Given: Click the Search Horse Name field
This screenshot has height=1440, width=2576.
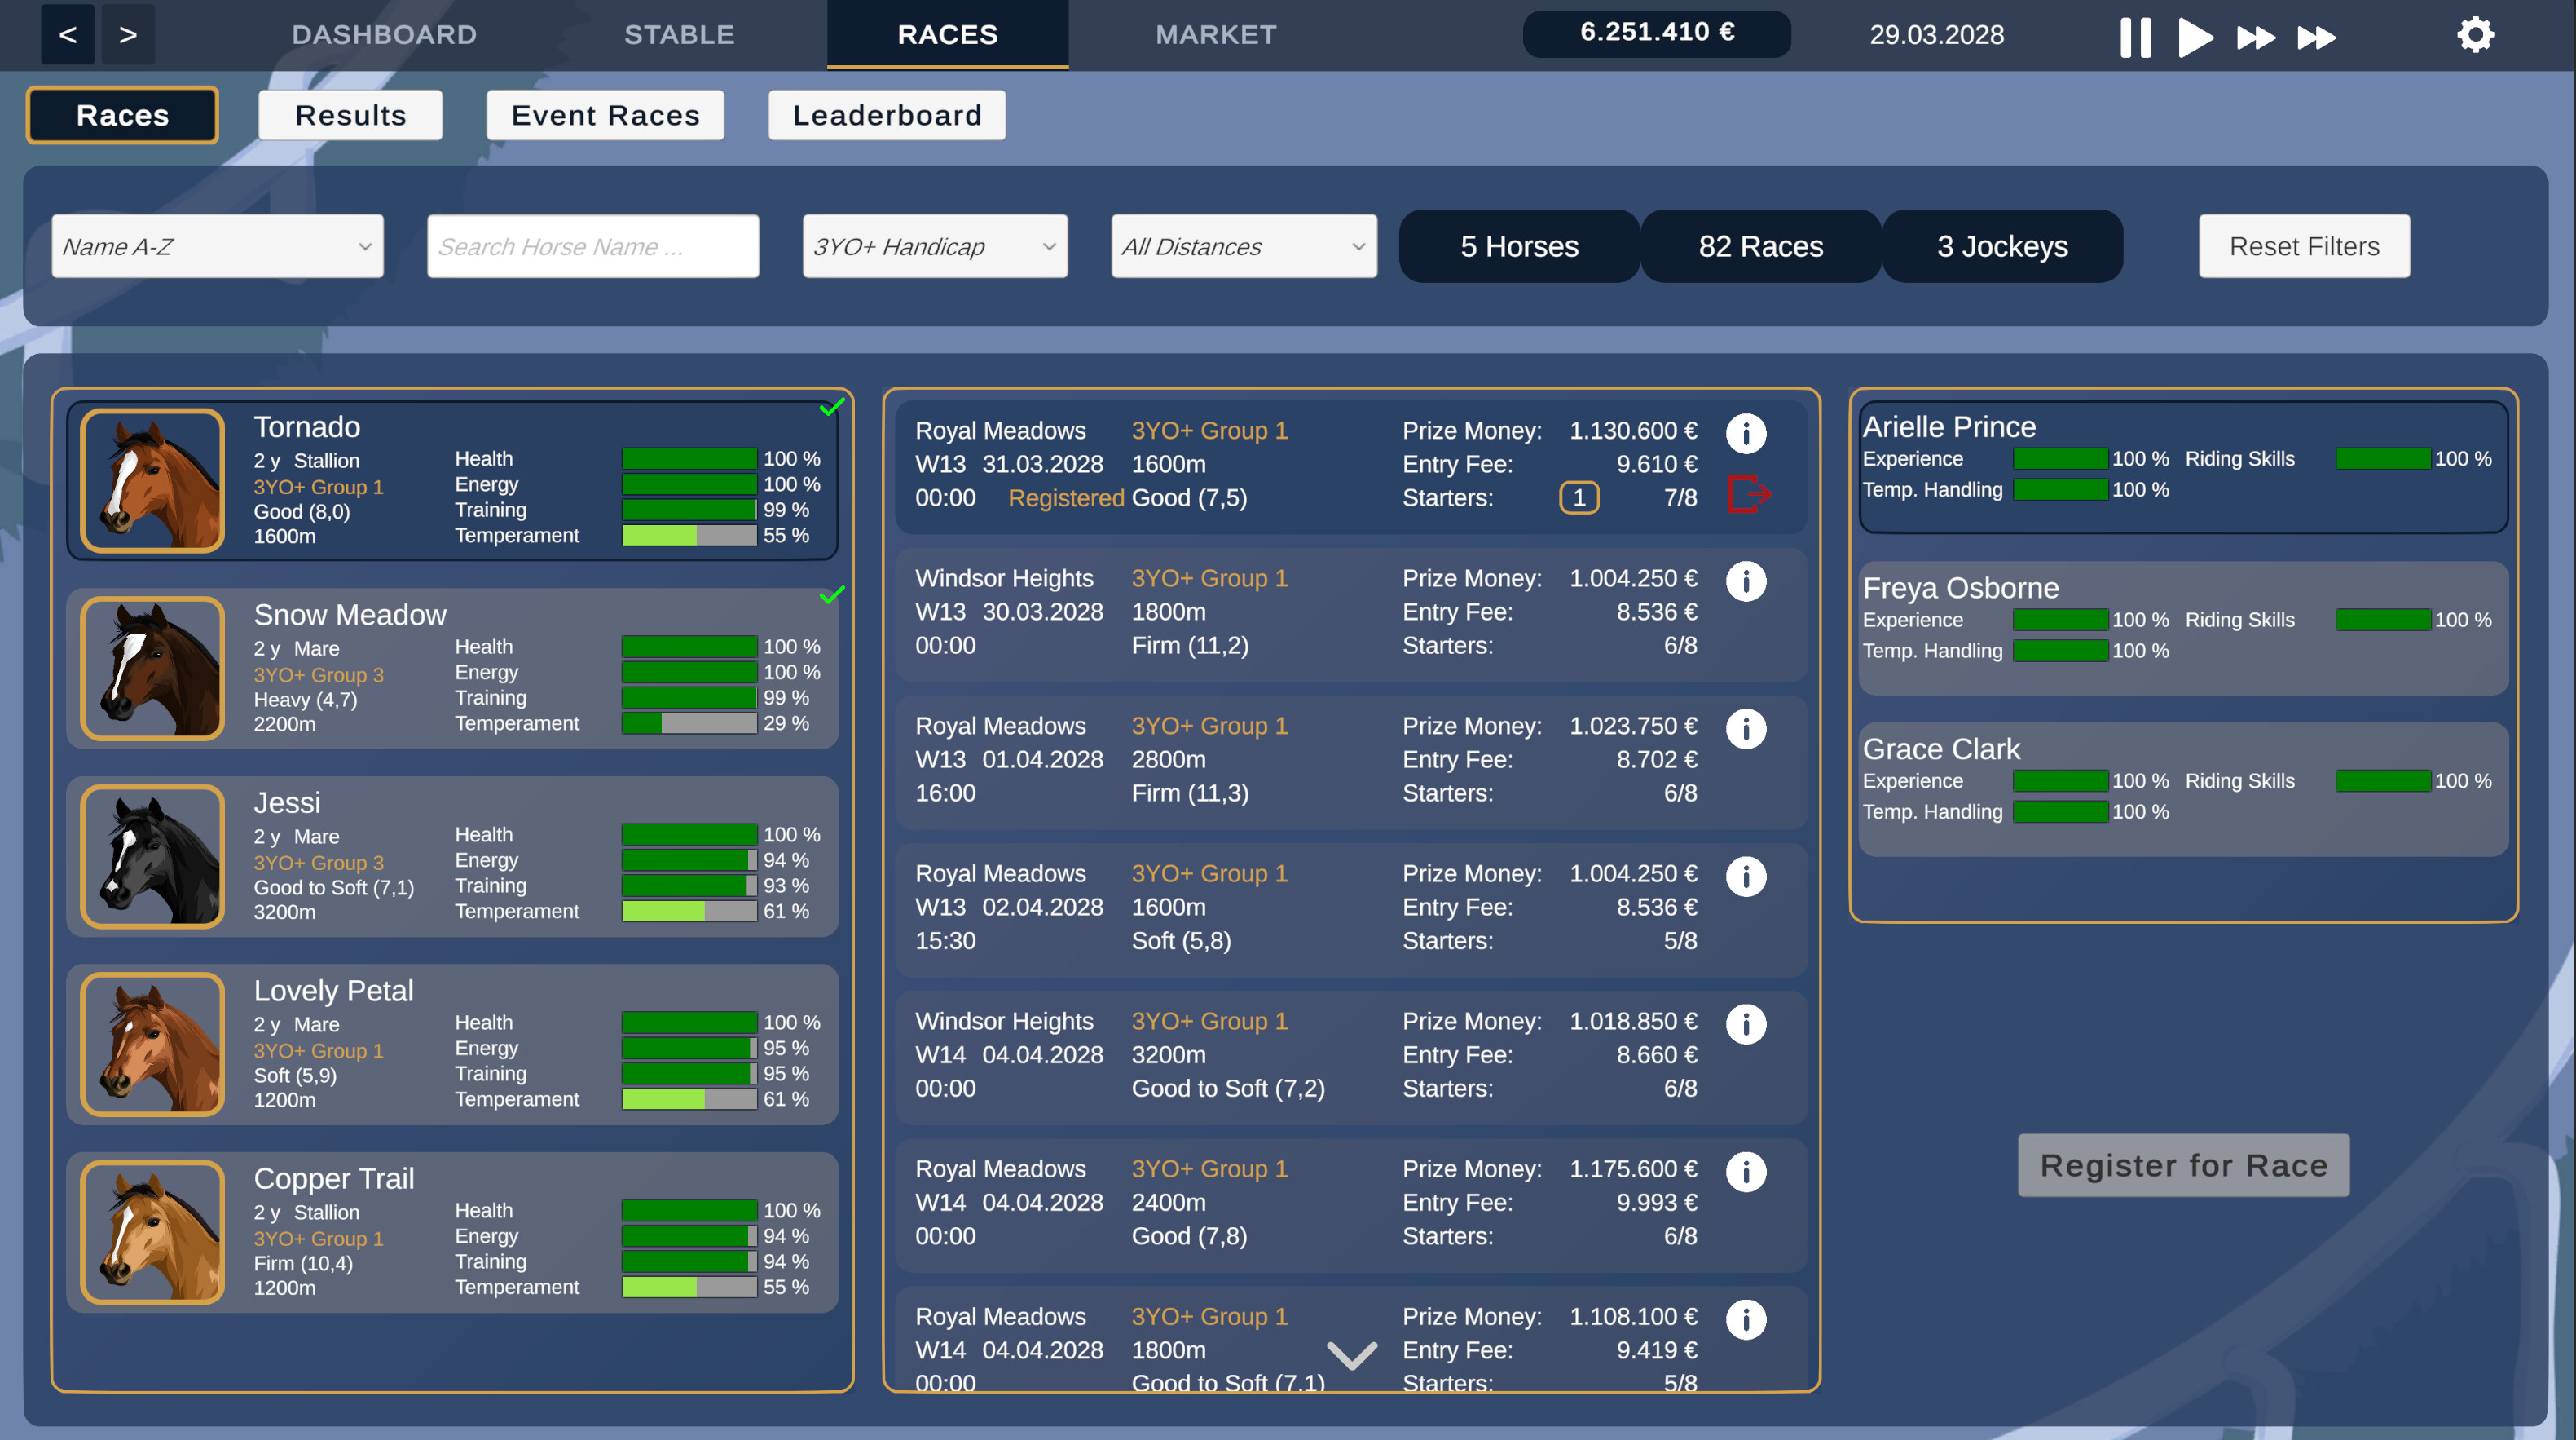Looking at the screenshot, I should pos(592,246).
